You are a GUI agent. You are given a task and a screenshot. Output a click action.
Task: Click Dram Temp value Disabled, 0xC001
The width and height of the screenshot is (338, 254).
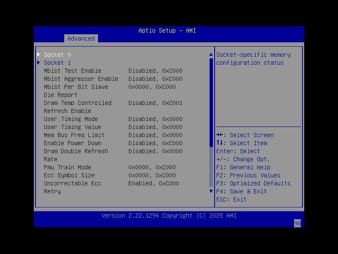[155, 103]
